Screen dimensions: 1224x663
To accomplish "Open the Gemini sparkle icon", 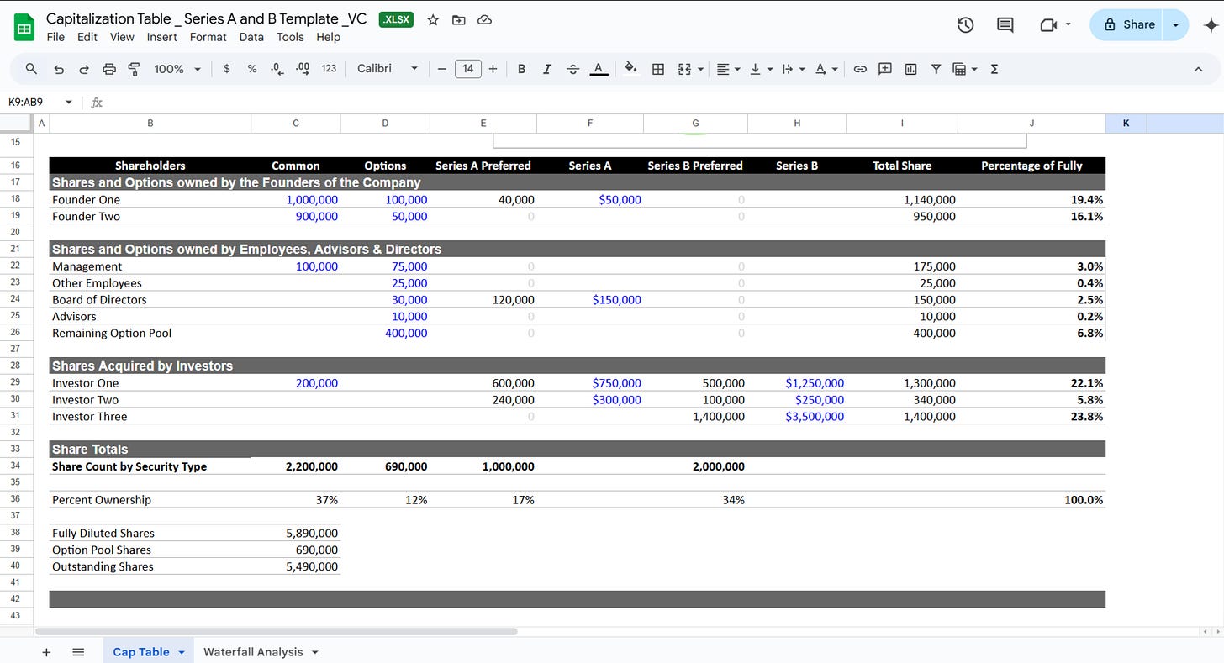I will (x=1211, y=25).
